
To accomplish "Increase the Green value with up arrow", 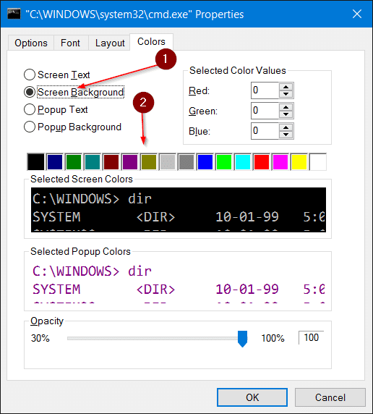I will pos(286,107).
